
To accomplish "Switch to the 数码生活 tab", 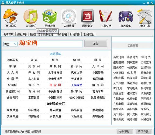I will coord(48,35).
